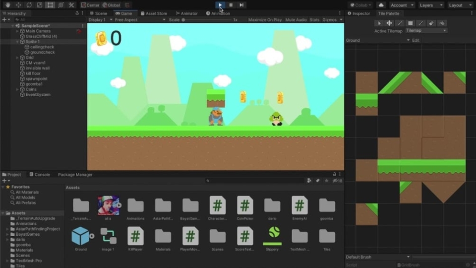
Task: Select the Scale tool in top toolbar
Action: [x=40, y=5]
